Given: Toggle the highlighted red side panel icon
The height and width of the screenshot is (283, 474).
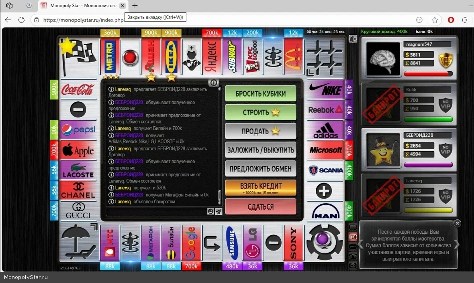Looking at the screenshot, I should [353, 237].
